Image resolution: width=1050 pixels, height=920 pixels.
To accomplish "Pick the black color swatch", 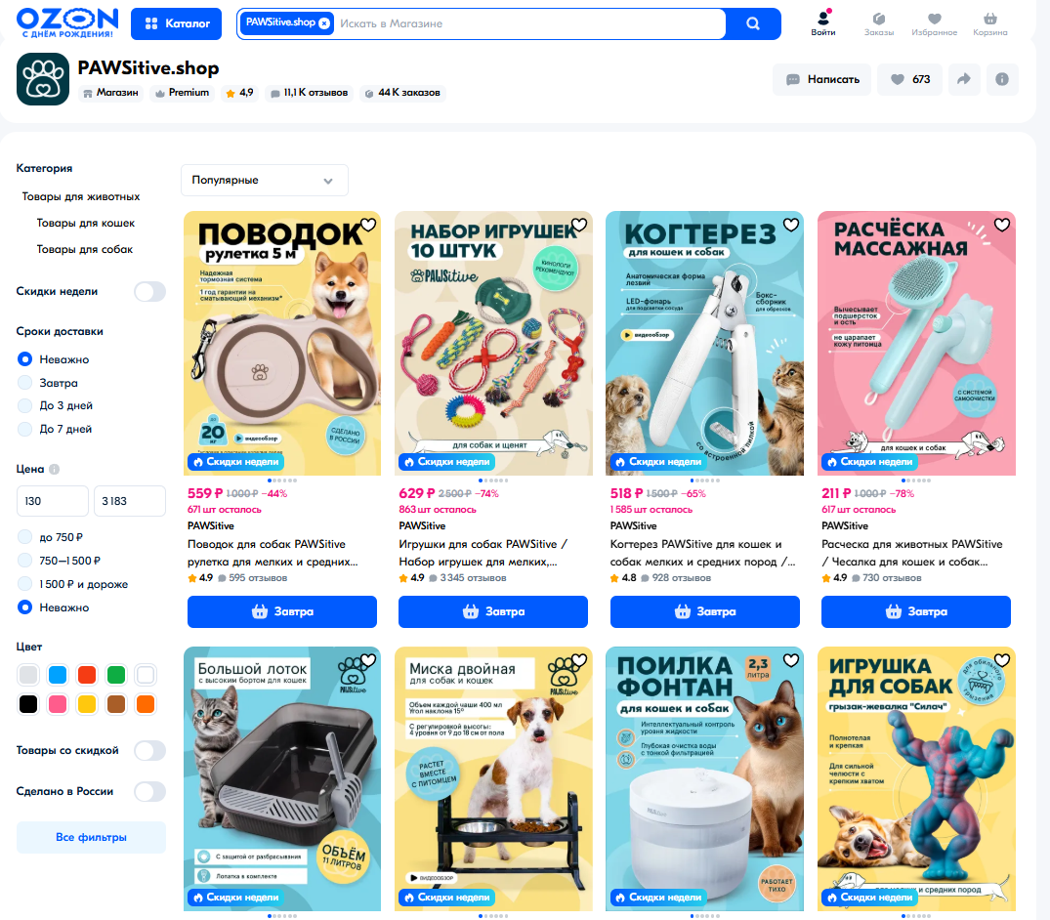I will coord(28,704).
